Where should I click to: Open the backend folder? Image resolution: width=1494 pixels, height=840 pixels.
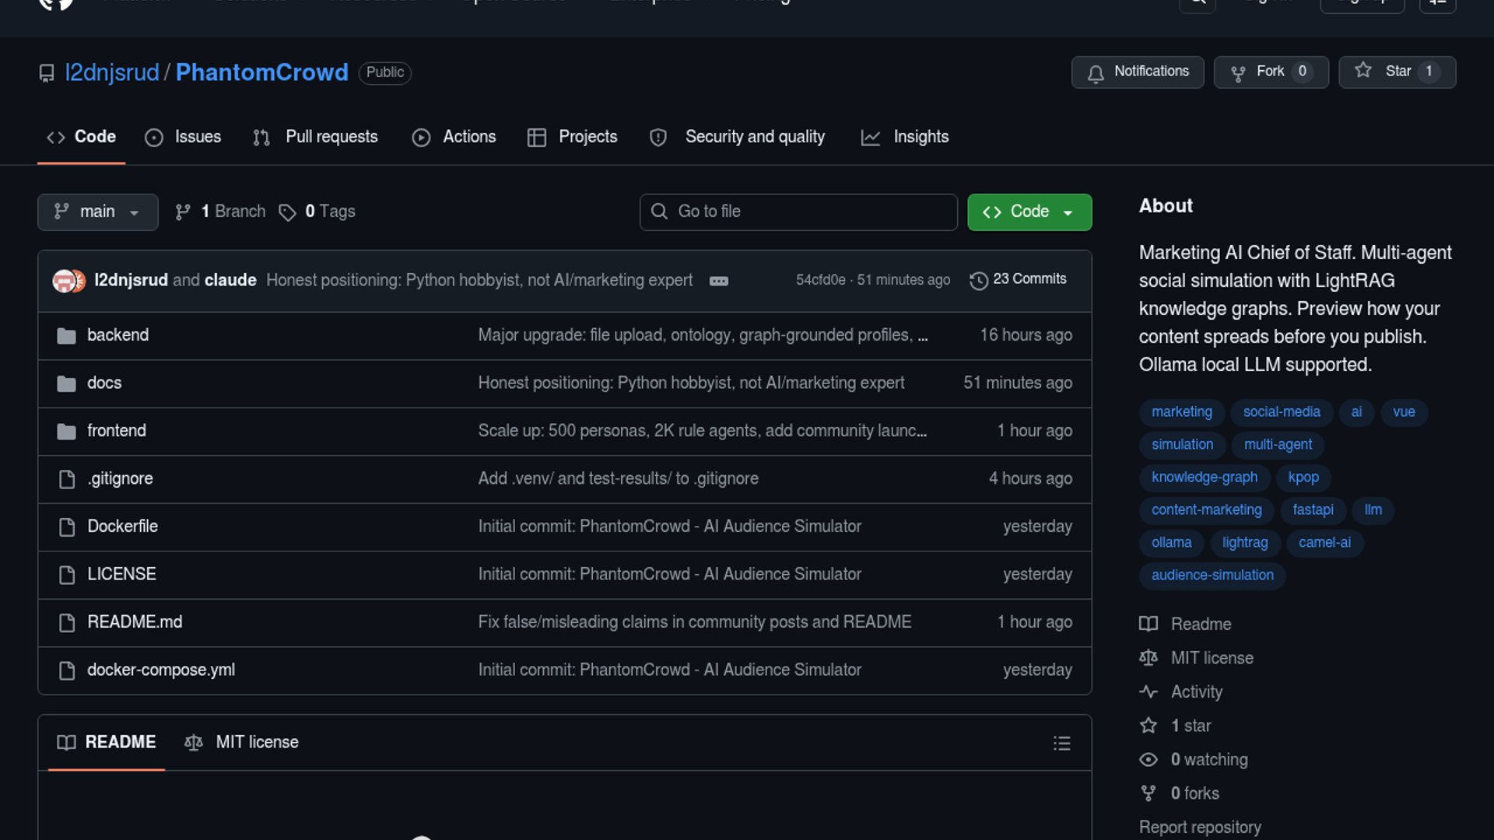click(117, 335)
